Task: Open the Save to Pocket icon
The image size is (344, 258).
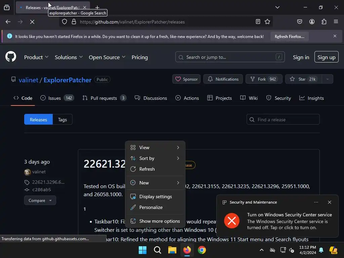Action: 299,21
